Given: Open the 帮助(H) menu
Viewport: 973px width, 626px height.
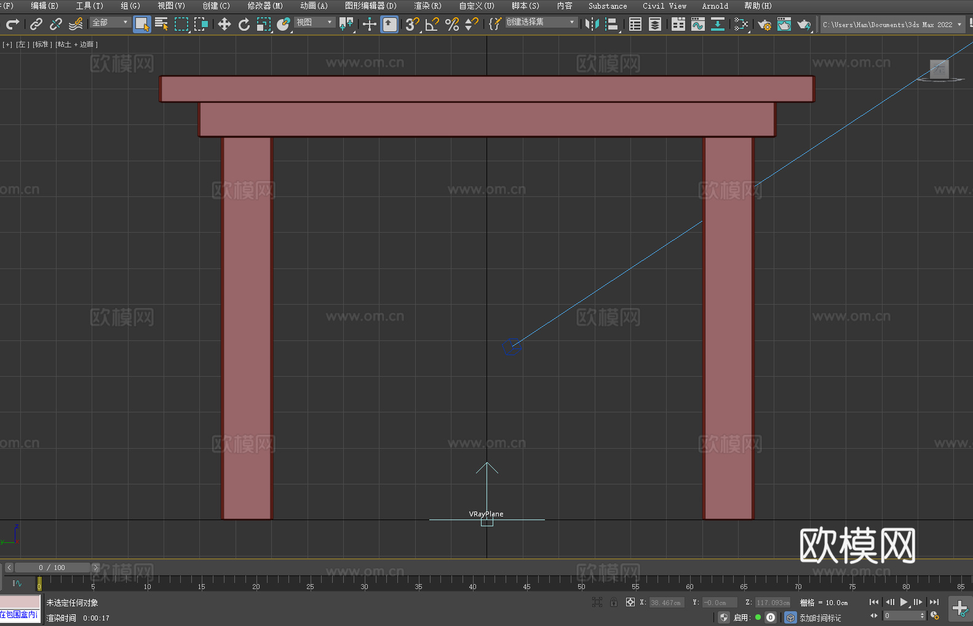Looking at the screenshot, I should tap(758, 6).
